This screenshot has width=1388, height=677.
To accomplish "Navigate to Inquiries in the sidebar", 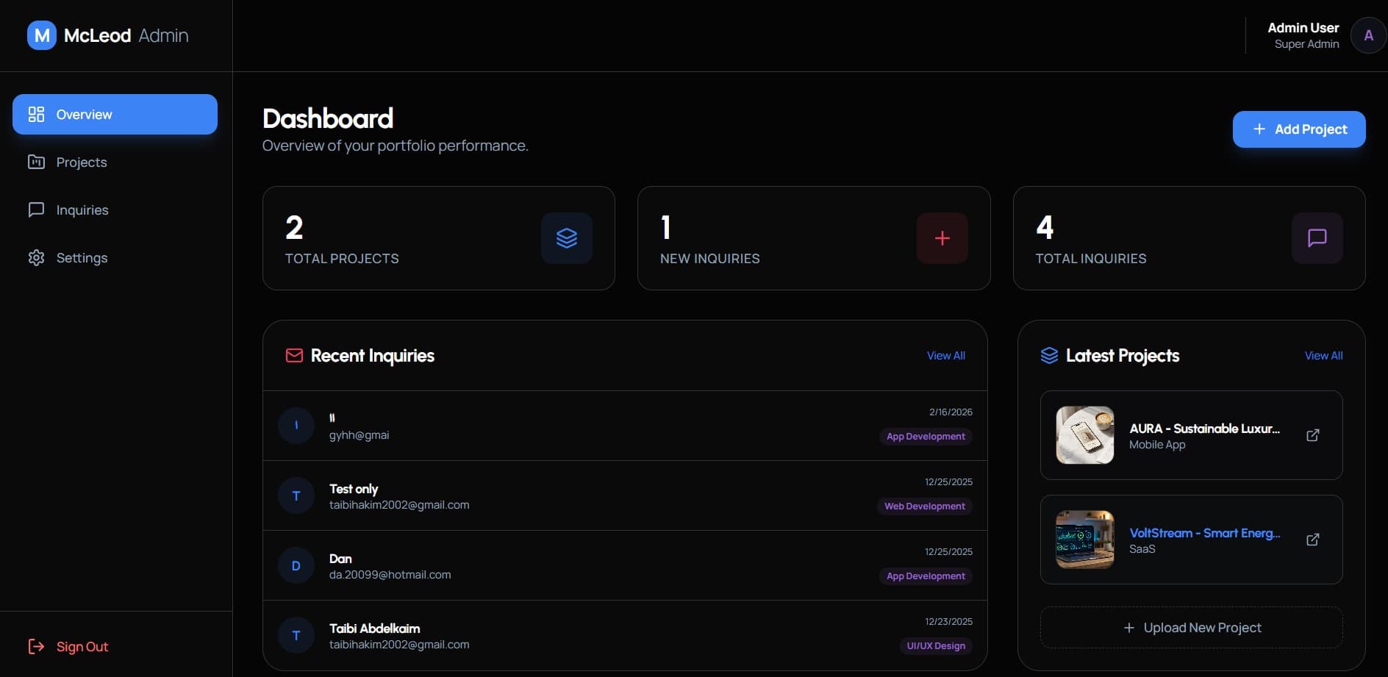I will click(82, 210).
